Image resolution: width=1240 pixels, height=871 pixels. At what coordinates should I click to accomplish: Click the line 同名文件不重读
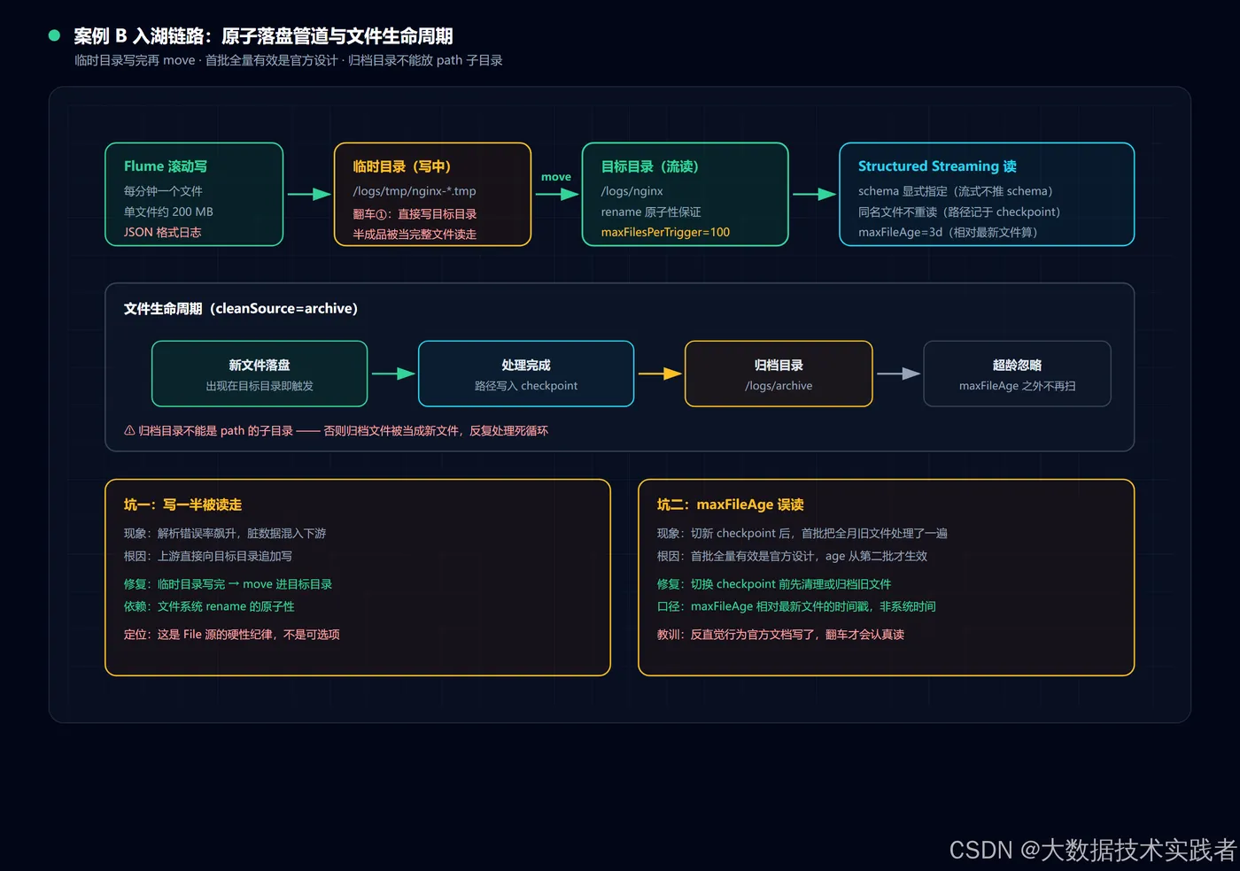point(959,212)
